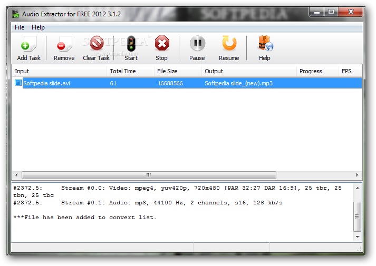Click the File Size column header
The width and height of the screenshot is (376, 266).
[x=178, y=71]
